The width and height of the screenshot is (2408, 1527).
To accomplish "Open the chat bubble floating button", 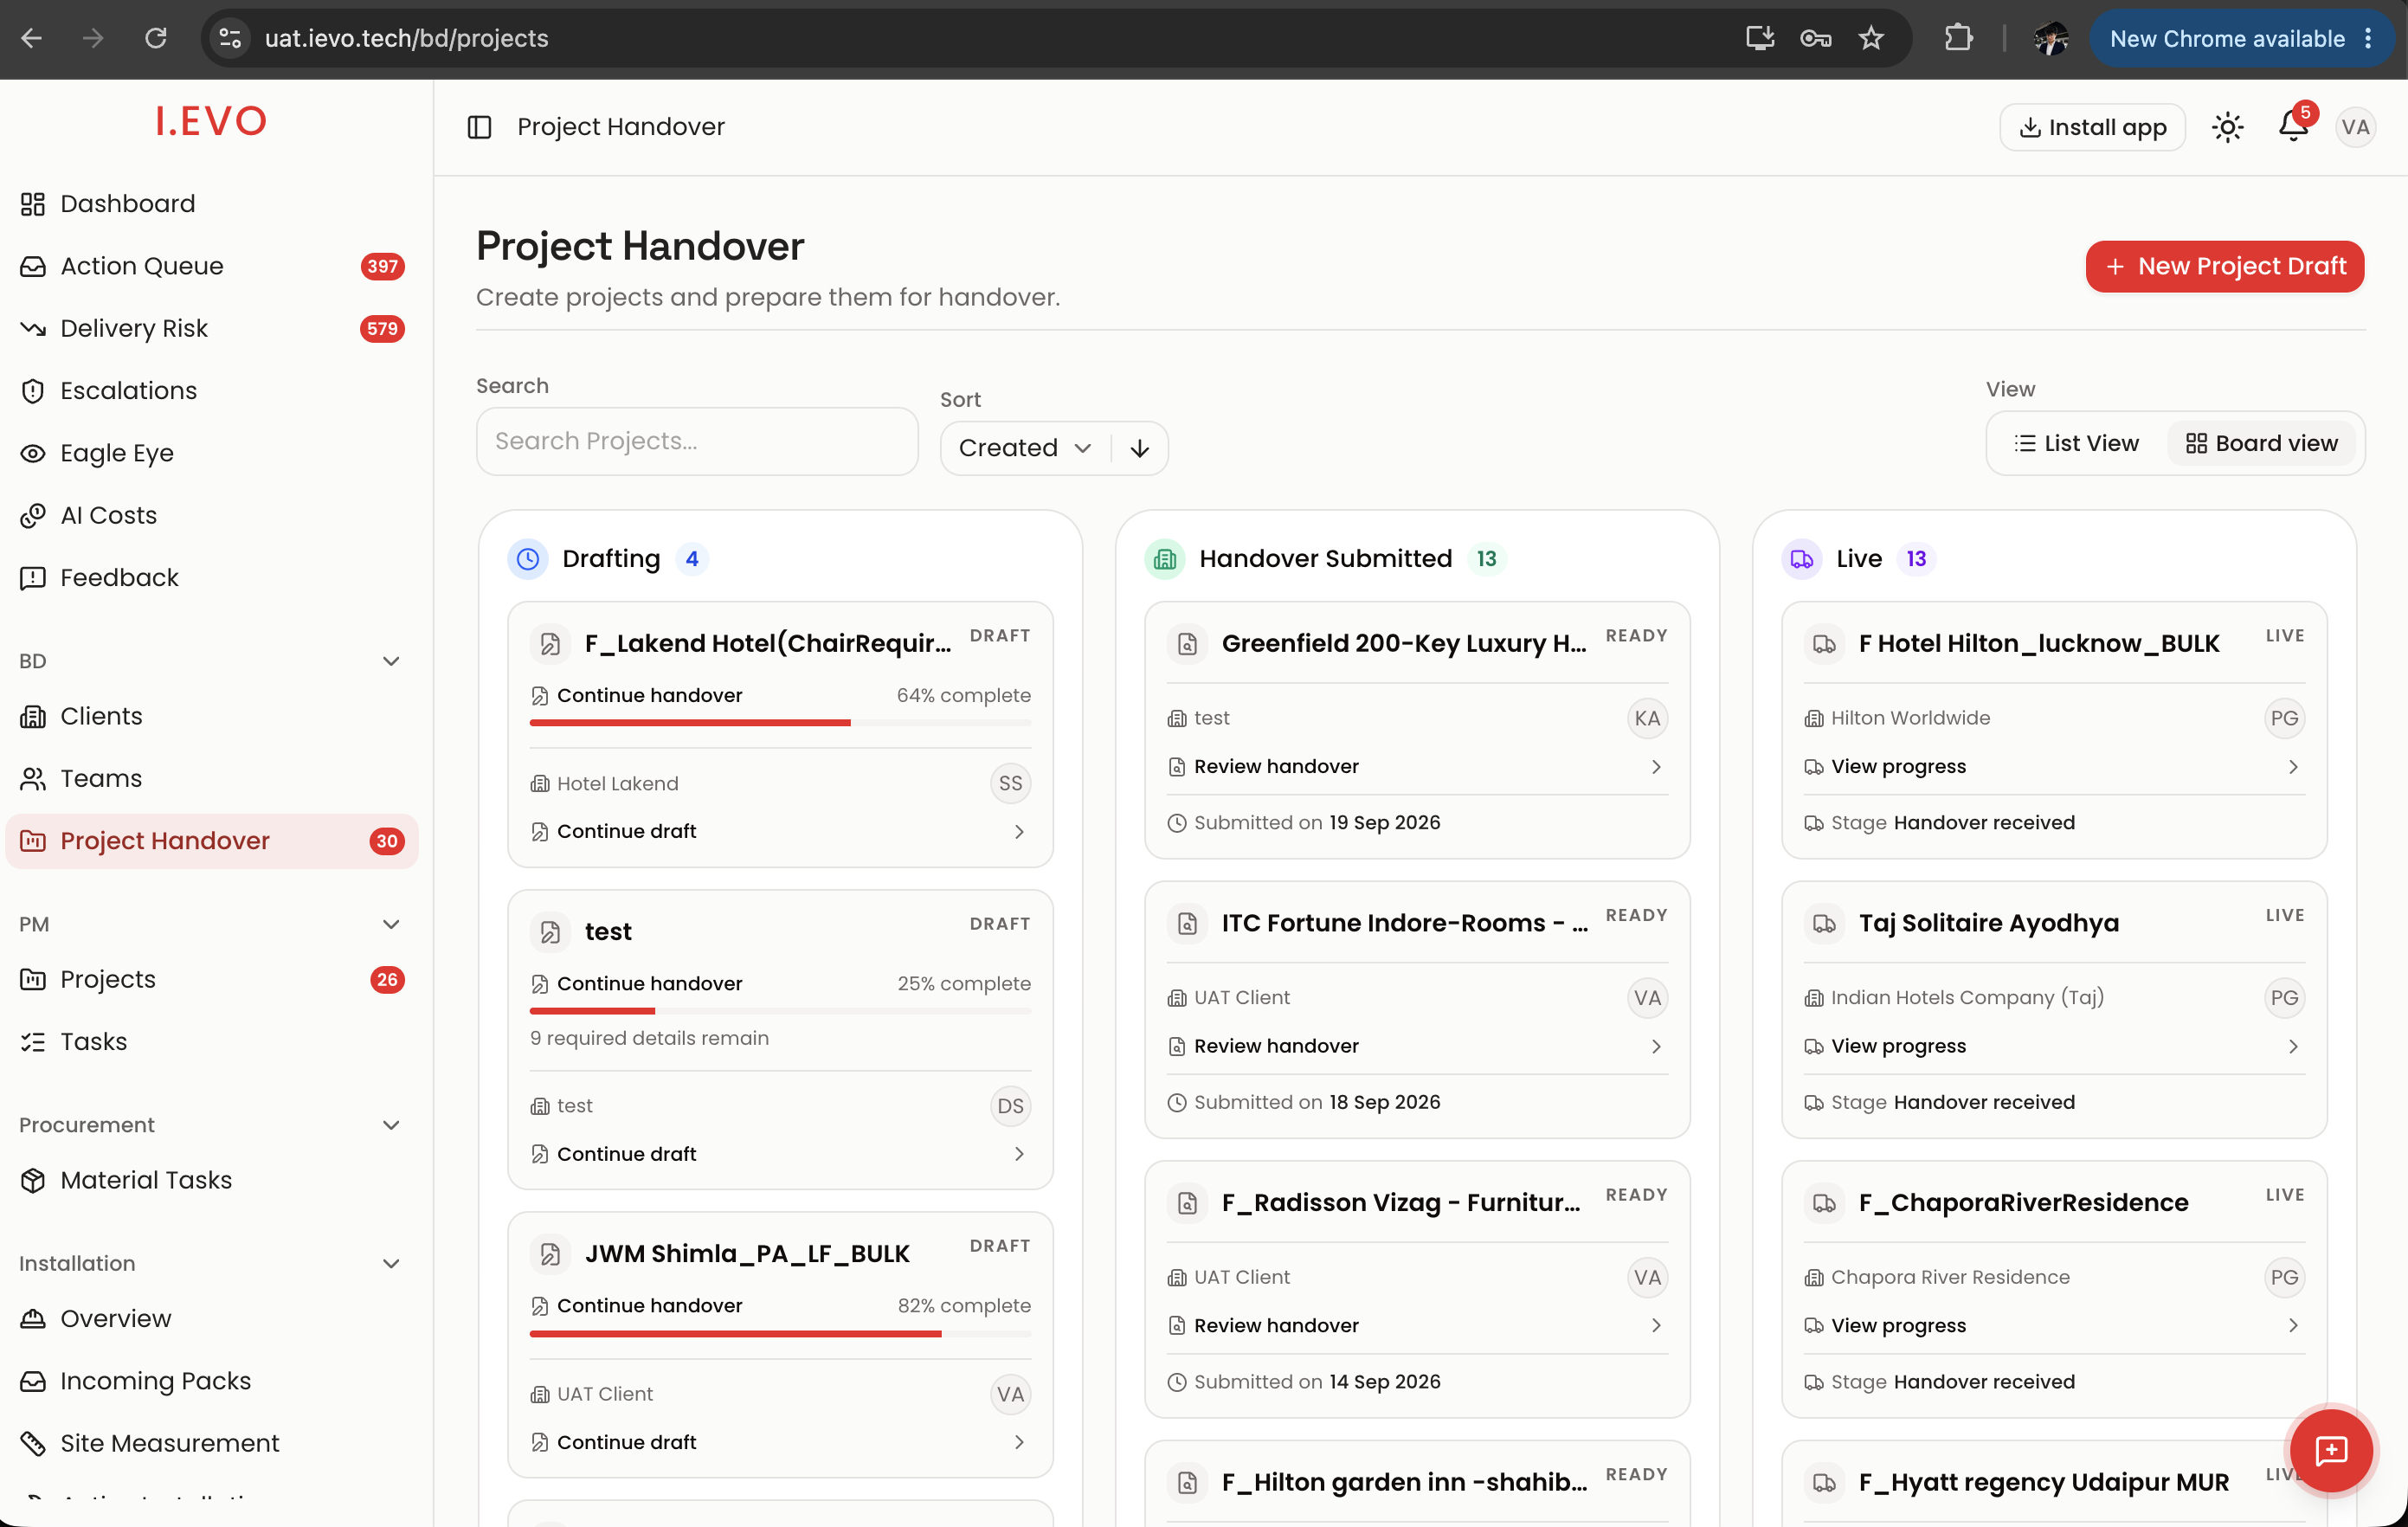I will click(x=2331, y=1450).
